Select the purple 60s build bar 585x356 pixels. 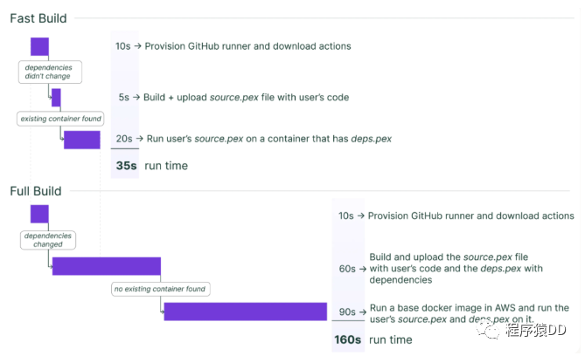coord(107,266)
